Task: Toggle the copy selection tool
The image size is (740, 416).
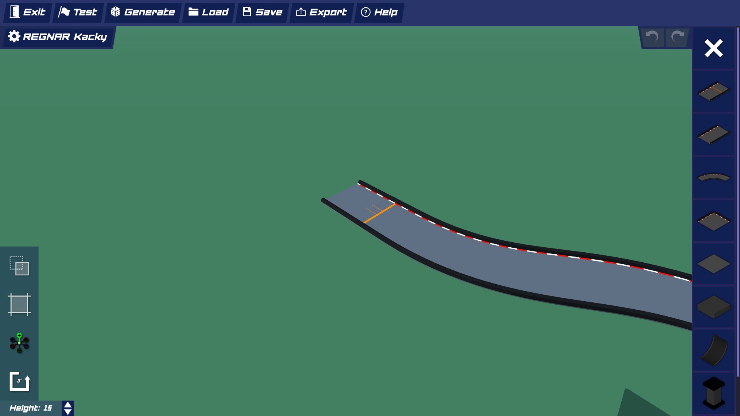Action: [19, 266]
